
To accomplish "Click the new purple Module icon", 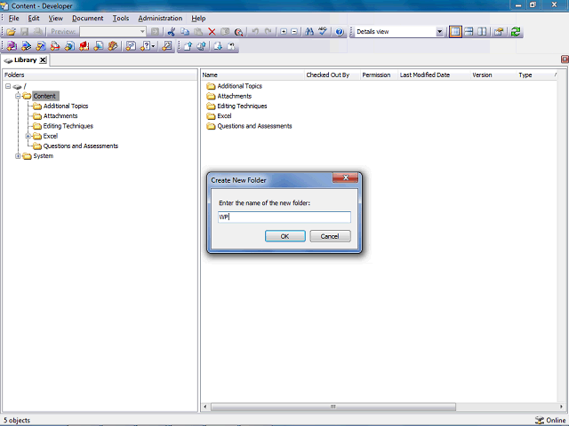I will click(x=12, y=46).
